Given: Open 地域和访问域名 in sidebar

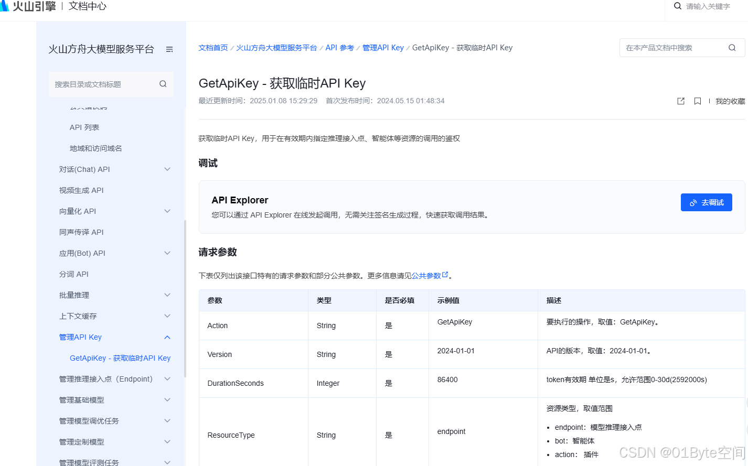Looking at the screenshot, I should tap(96, 148).
